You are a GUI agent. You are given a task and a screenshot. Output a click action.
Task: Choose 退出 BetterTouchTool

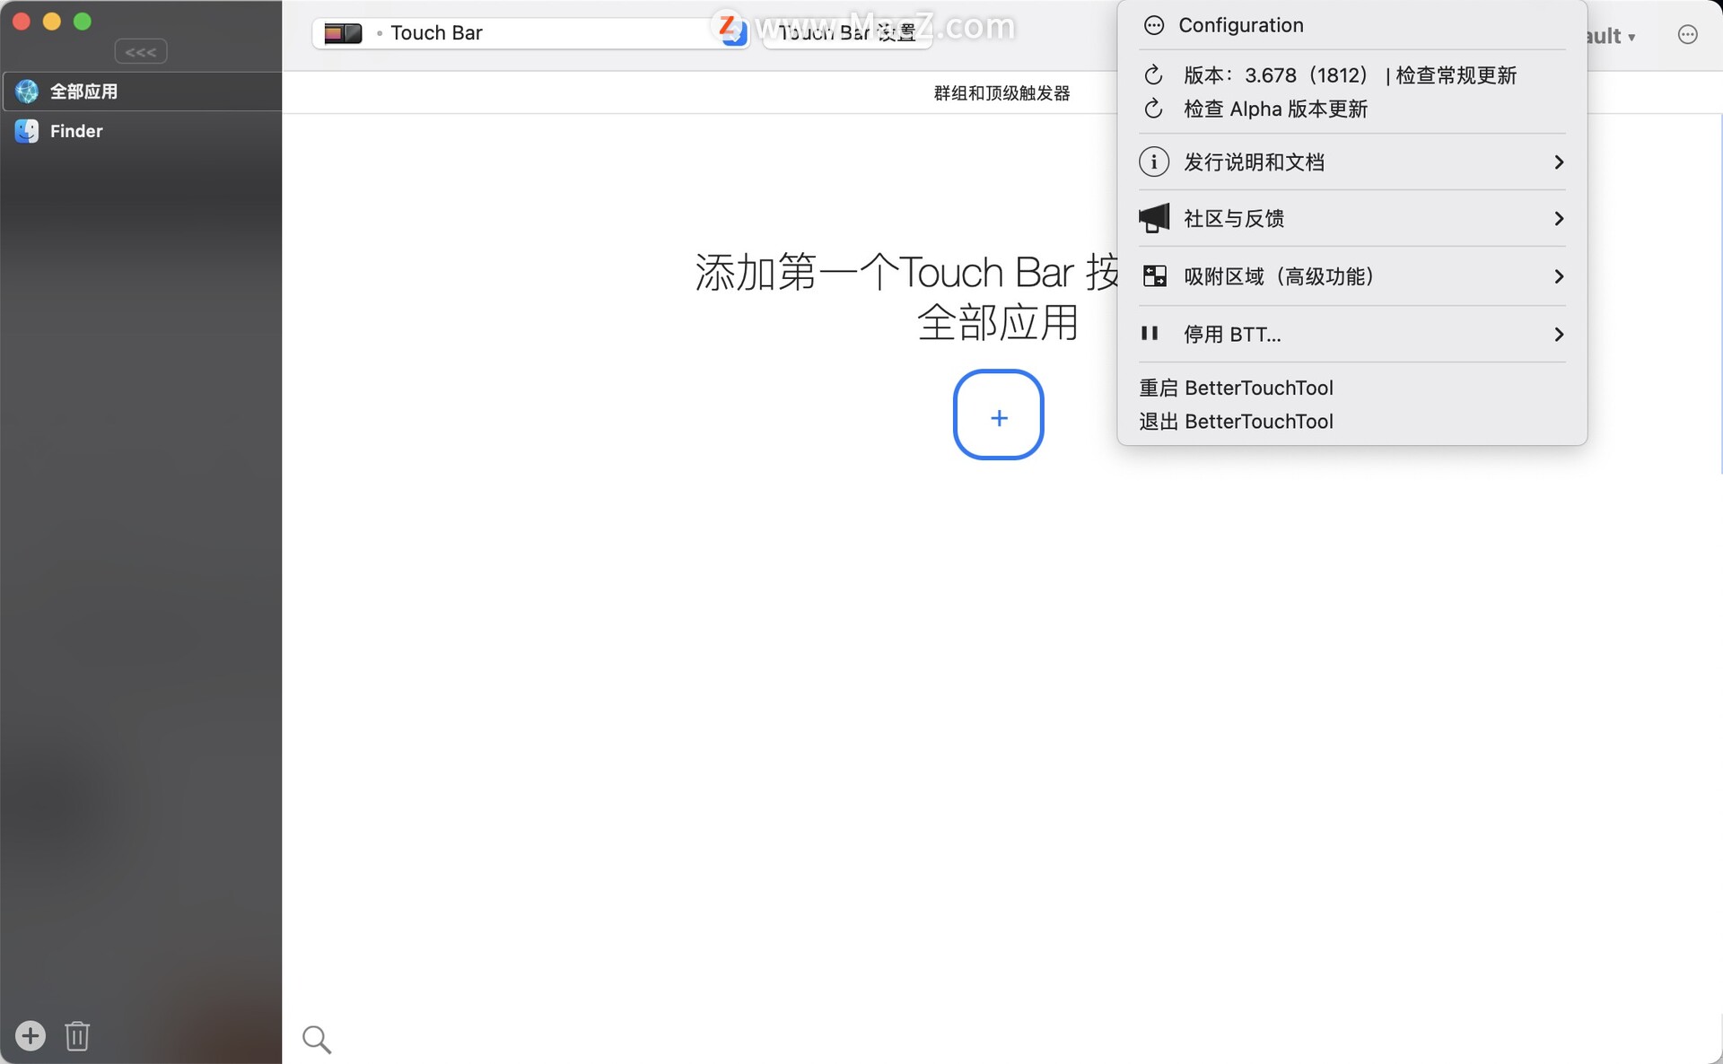point(1236,422)
